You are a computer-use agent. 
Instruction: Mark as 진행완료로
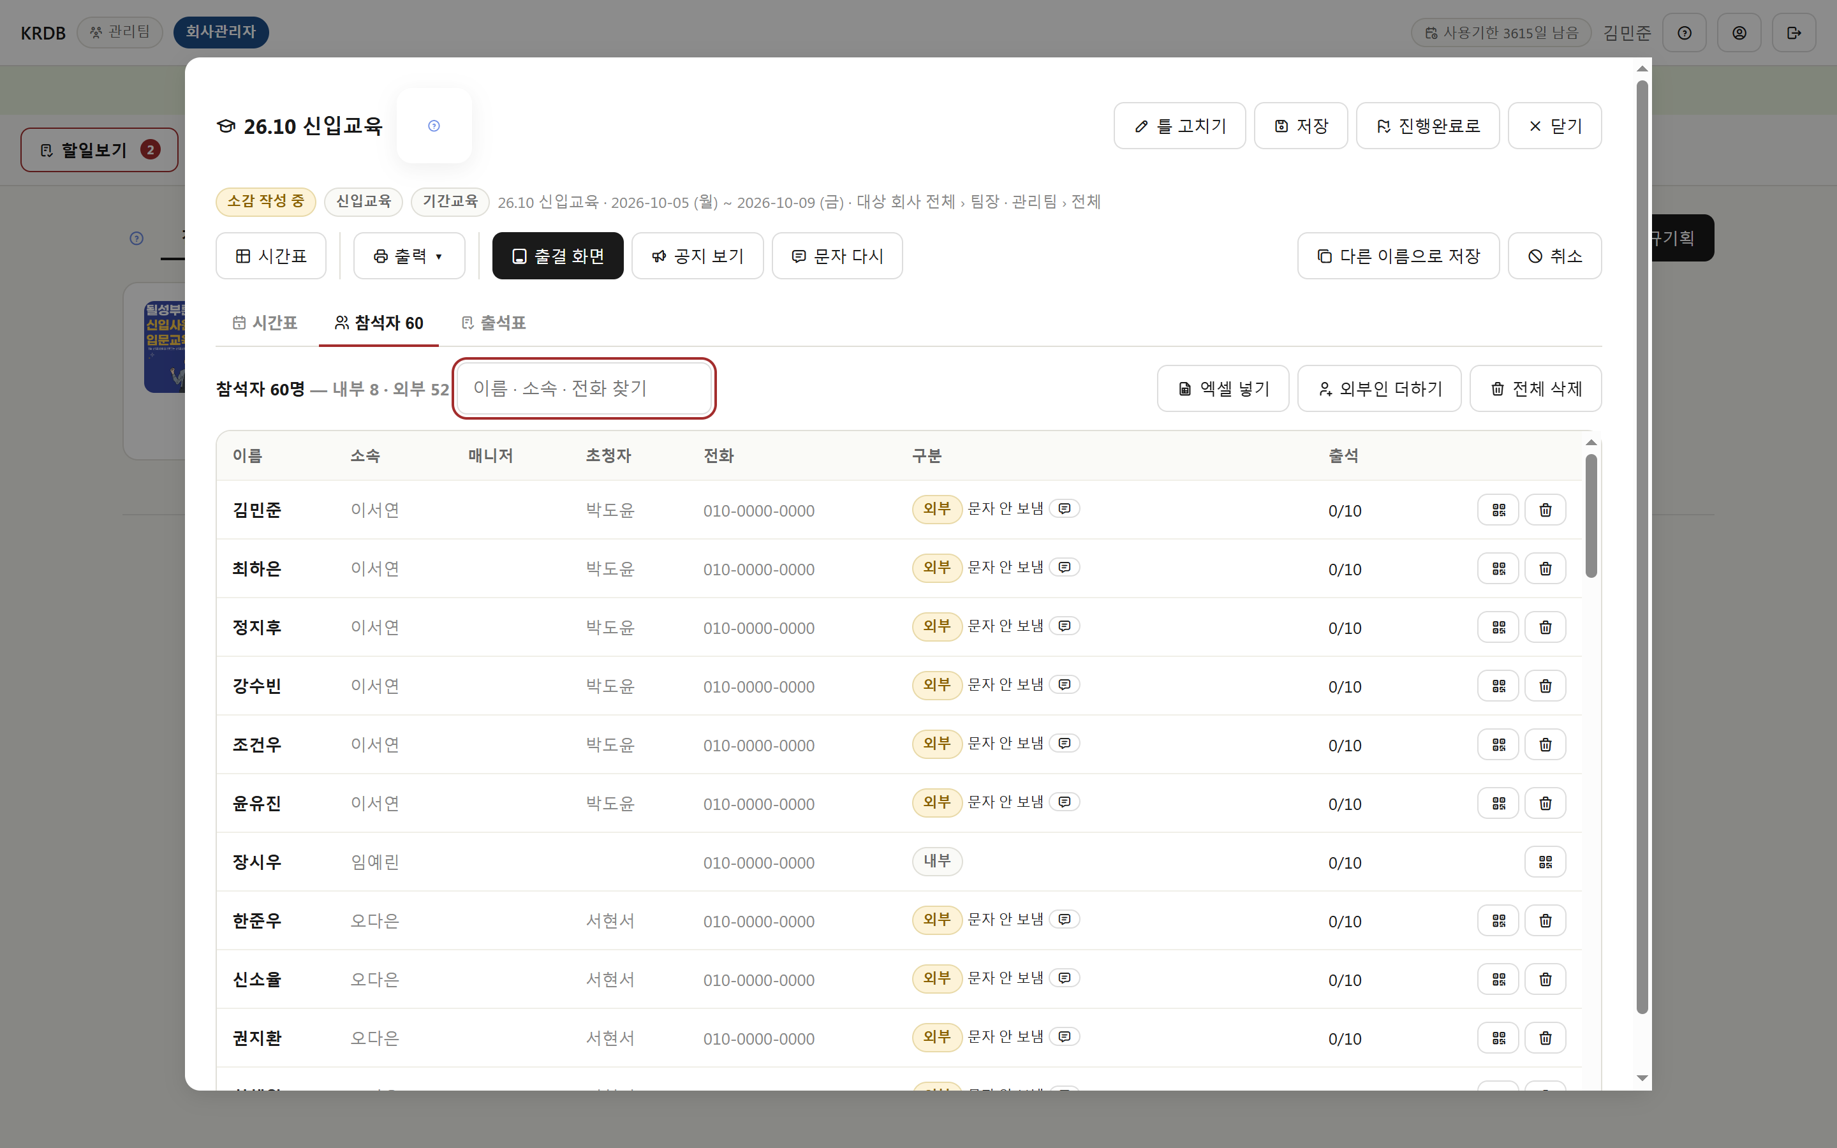[1427, 126]
